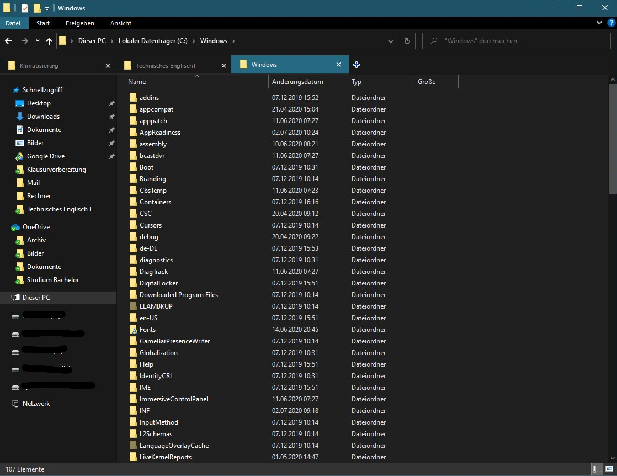Select the addins folder icon

133,97
